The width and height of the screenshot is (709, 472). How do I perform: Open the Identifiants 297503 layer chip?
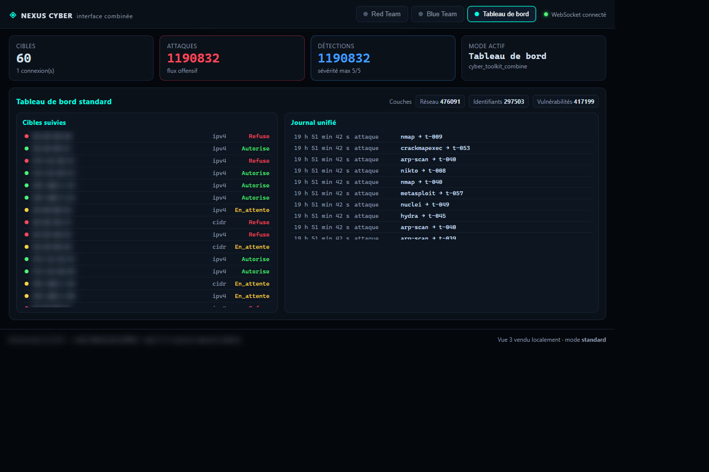click(x=499, y=101)
